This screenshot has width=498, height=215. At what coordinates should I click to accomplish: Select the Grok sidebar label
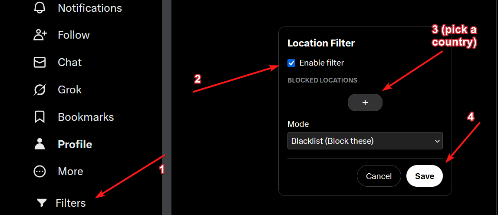coord(69,90)
